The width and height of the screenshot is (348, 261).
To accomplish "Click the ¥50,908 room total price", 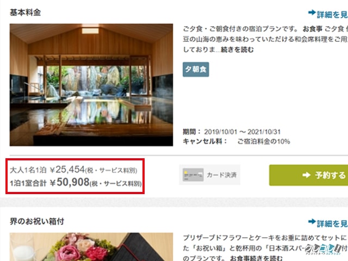I will (70, 182).
